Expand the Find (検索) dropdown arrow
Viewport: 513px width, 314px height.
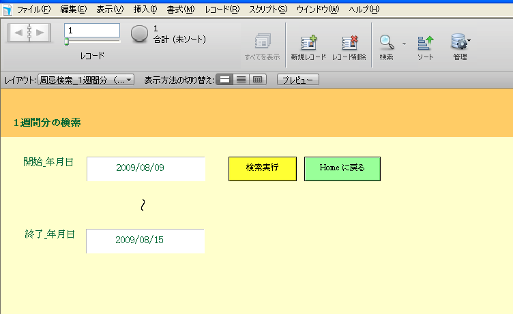point(404,44)
